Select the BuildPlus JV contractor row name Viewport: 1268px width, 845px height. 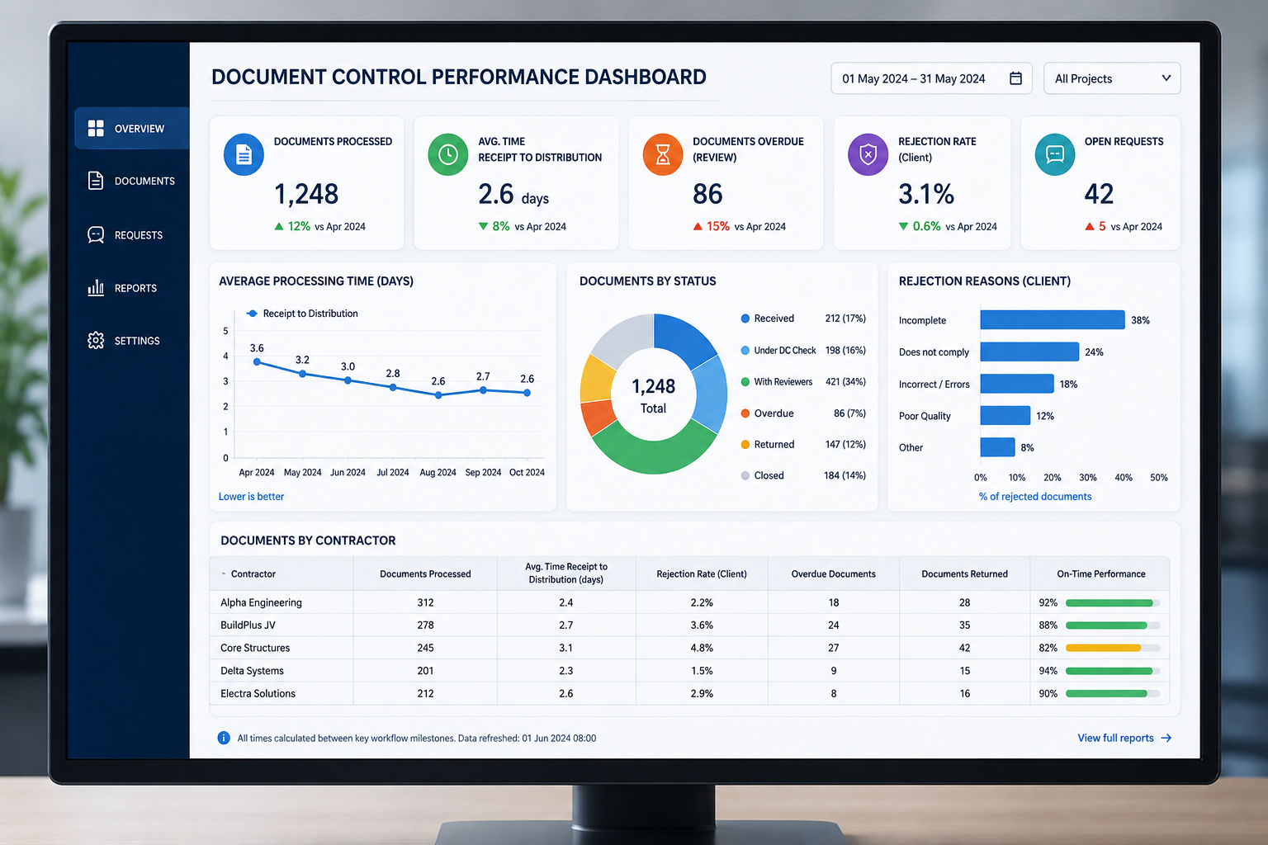[248, 625]
